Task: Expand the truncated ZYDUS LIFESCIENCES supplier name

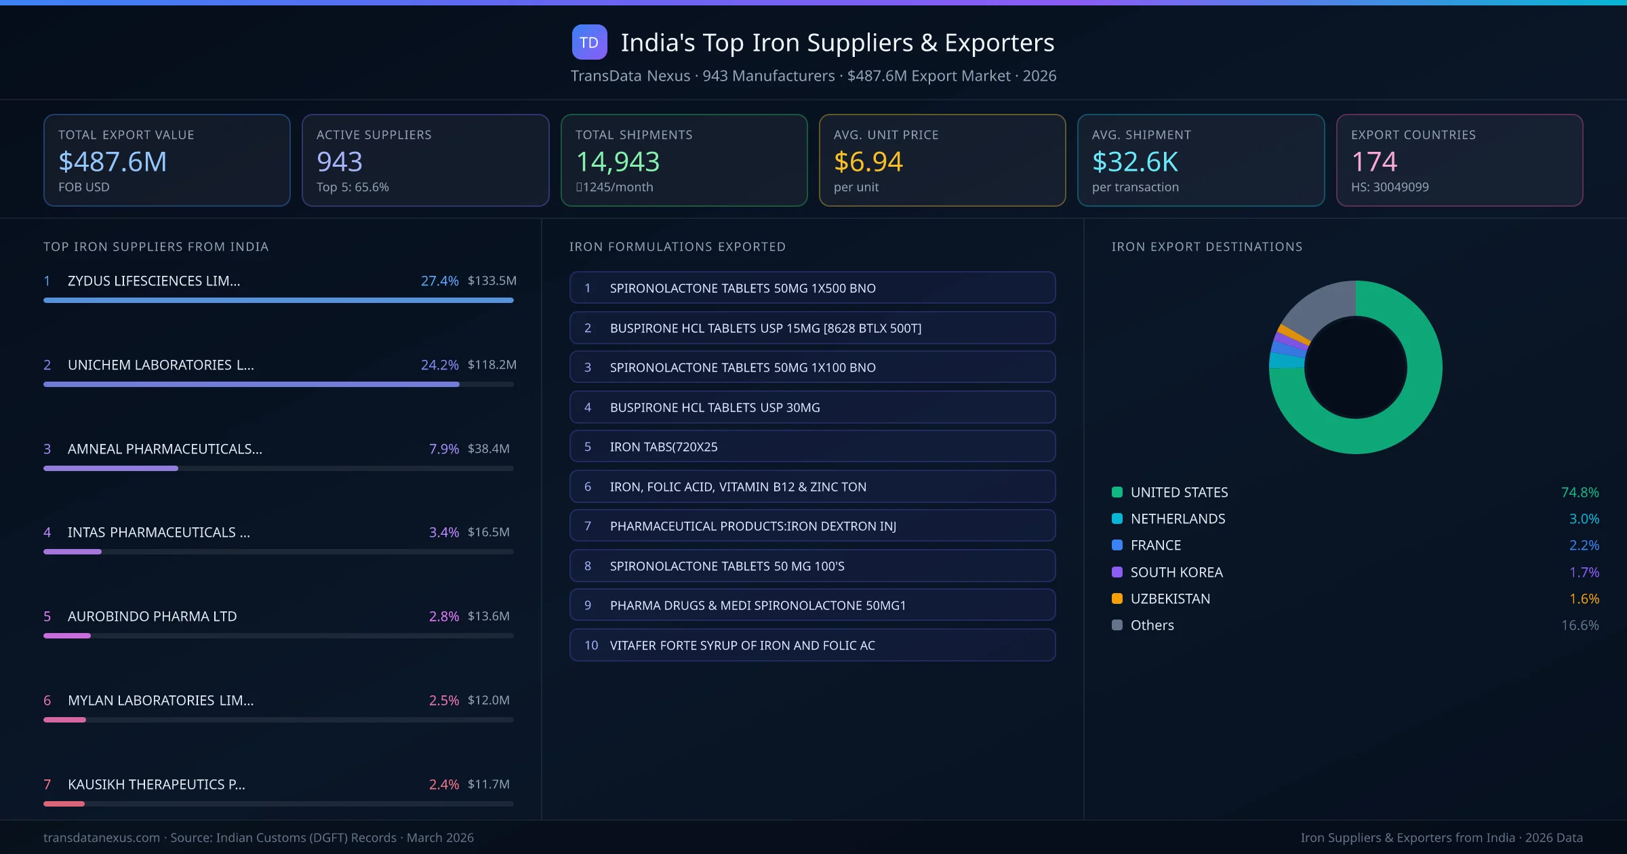Action: (x=153, y=281)
